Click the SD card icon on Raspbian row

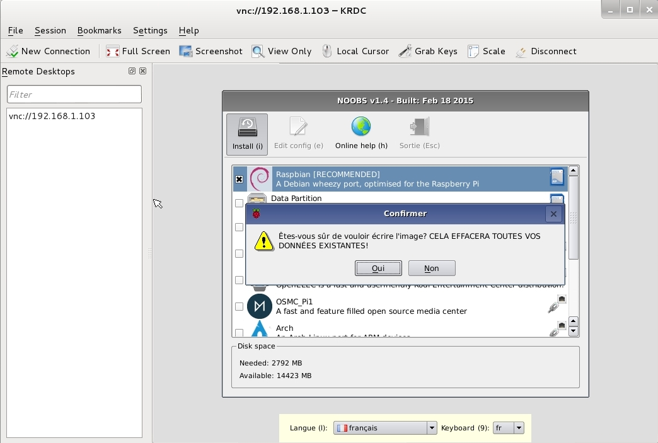tap(557, 177)
